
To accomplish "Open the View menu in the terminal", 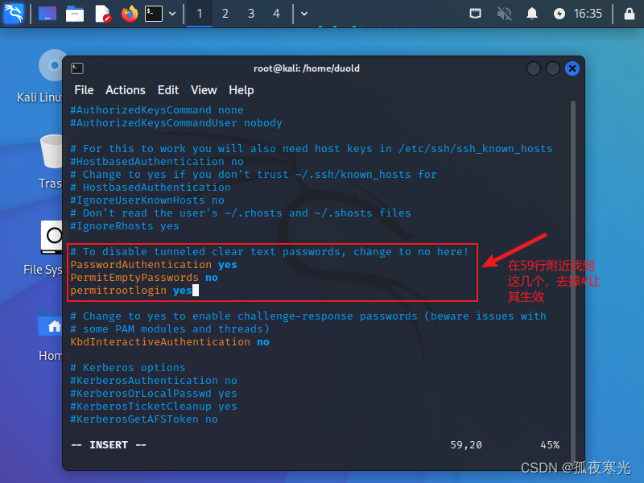I will pos(204,90).
